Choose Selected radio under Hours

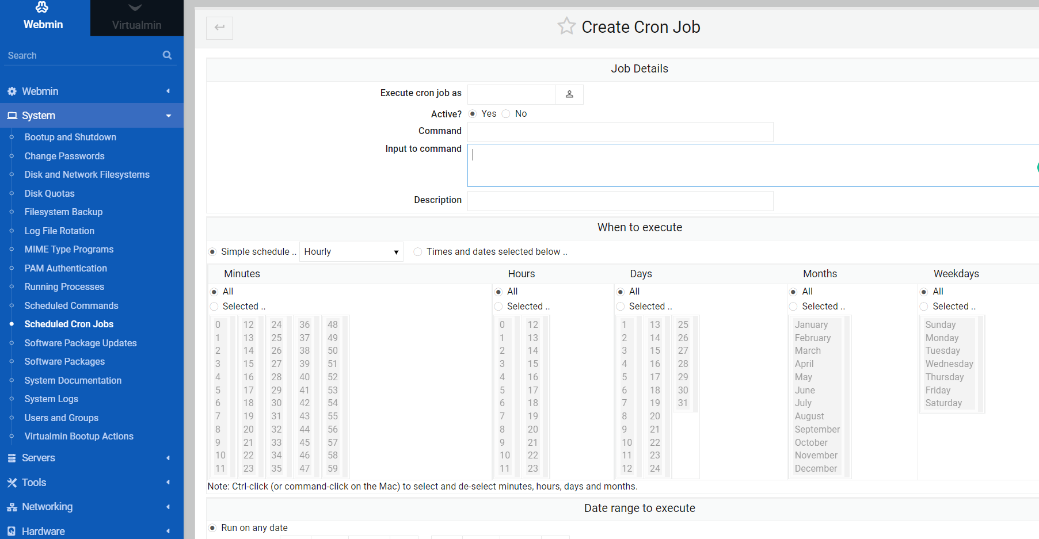[498, 307]
